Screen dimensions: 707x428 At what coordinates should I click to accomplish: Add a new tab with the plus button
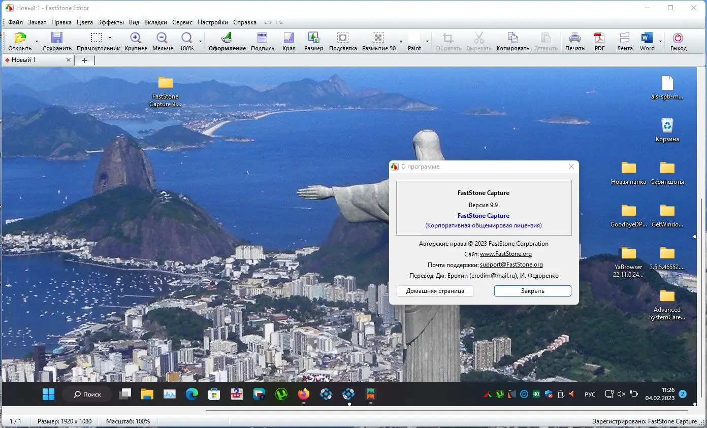click(x=84, y=60)
